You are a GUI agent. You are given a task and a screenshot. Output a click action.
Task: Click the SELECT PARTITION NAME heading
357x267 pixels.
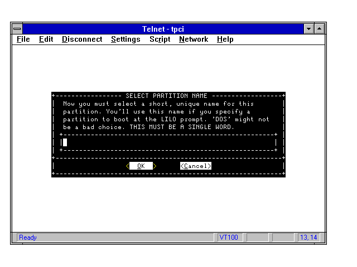pos(166,96)
